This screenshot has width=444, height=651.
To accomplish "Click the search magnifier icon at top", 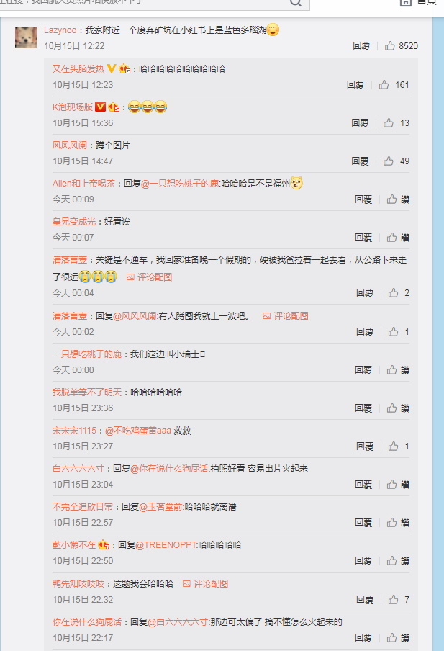I will pyautogui.click(x=296, y=3).
